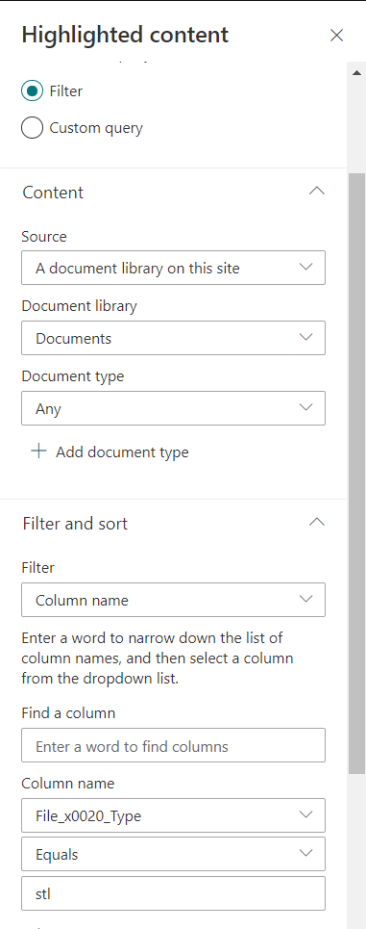
Task: Open the Filter Column name dropdown
Action: pos(173,600)
